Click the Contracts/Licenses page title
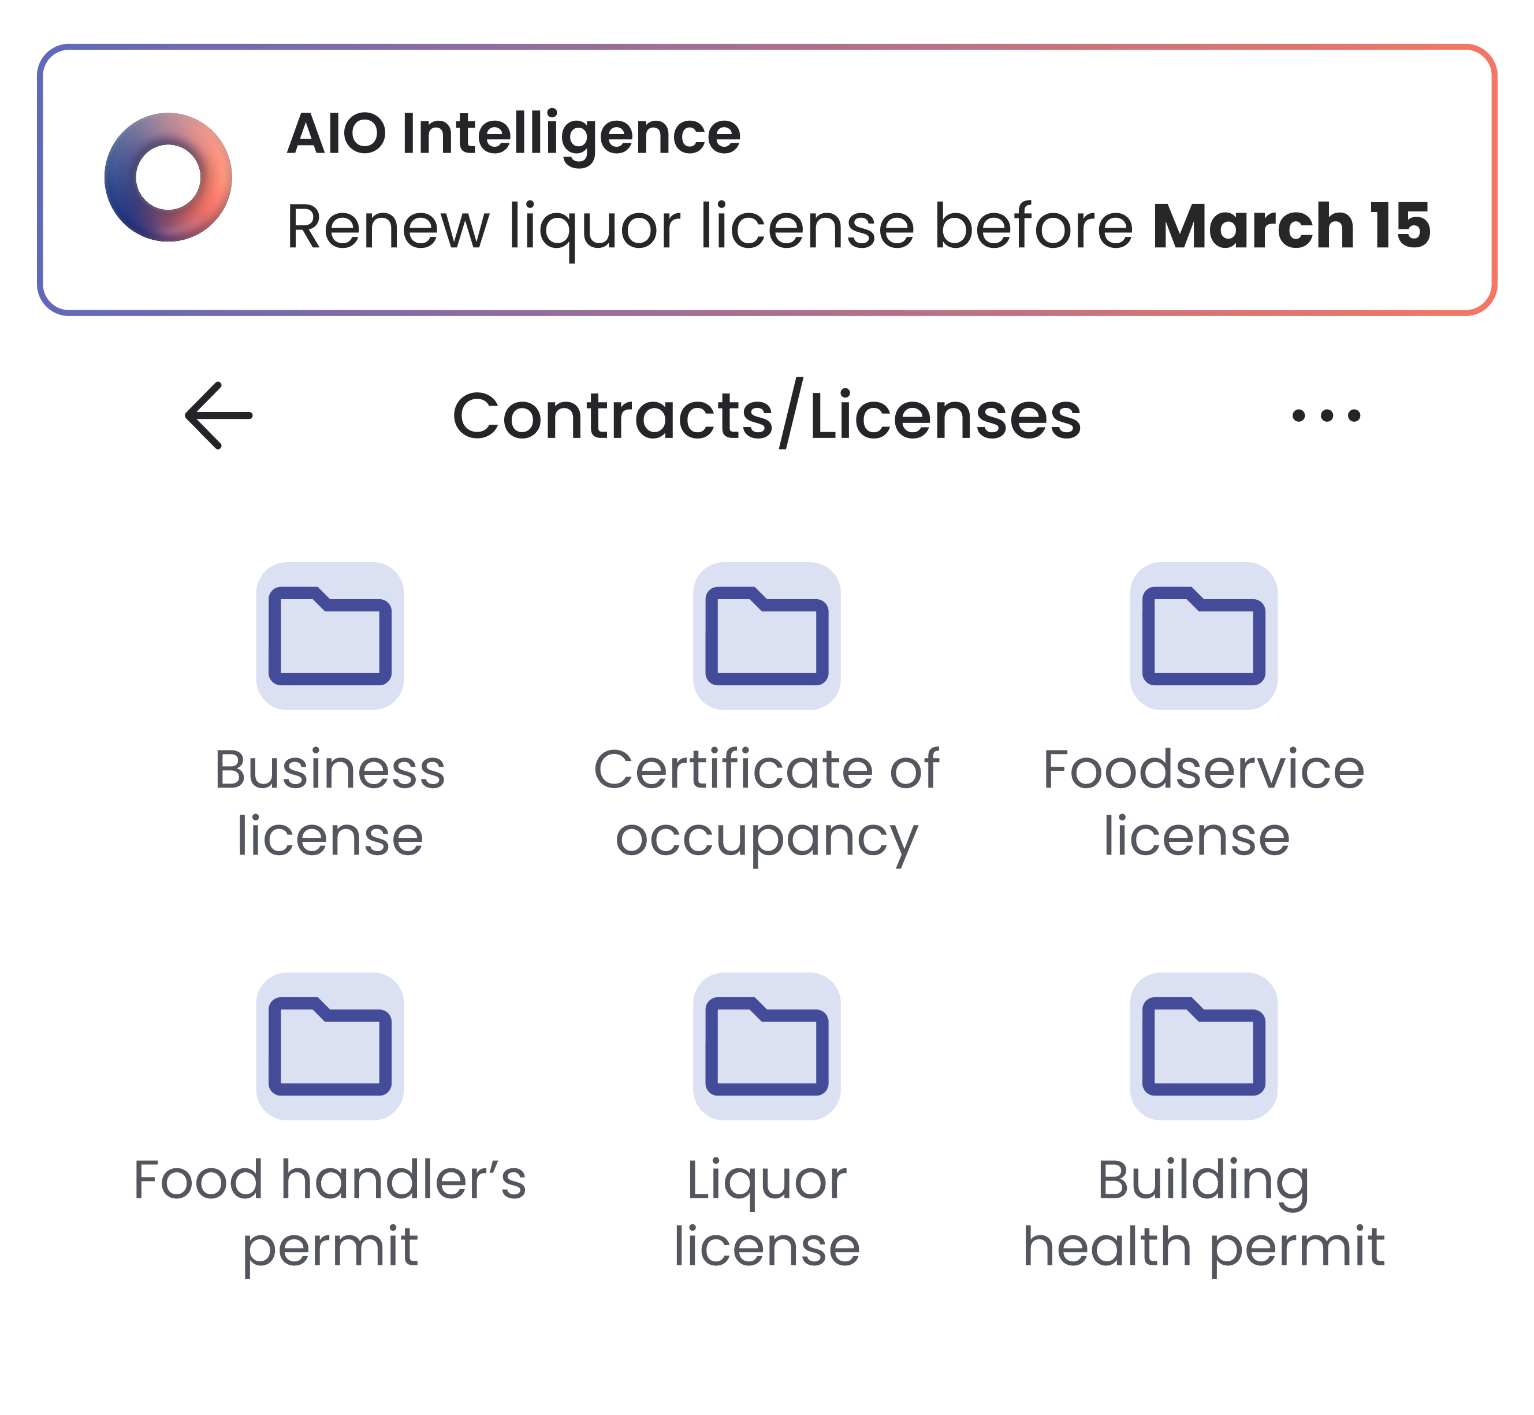Viewport: 1534px width, 1415px height. pyautogui.click(x=767, y=415)
